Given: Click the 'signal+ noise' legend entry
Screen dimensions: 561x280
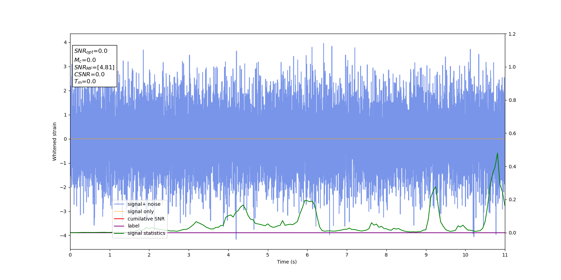Looking at the screenshot, I should (144, 204).
